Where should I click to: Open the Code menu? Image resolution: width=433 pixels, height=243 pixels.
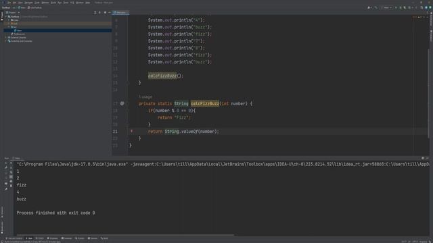pos(37,3)
